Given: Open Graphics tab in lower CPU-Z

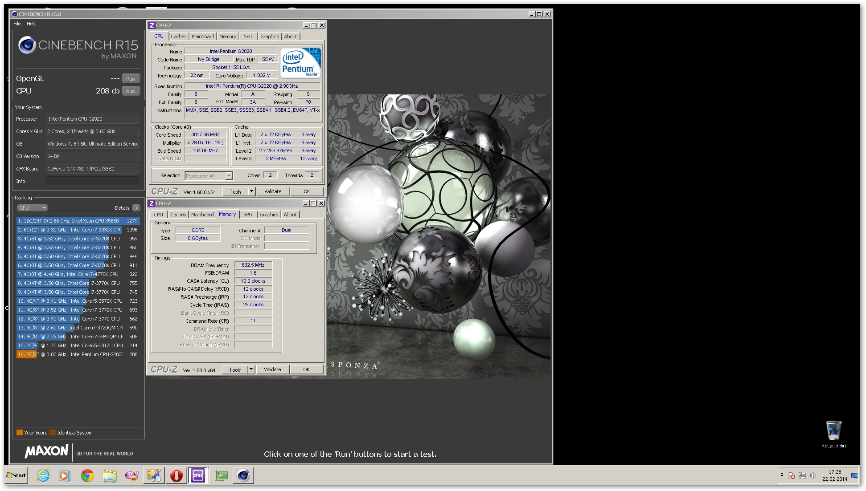Looking at the screenshot, I should click(x=269, y=215).
